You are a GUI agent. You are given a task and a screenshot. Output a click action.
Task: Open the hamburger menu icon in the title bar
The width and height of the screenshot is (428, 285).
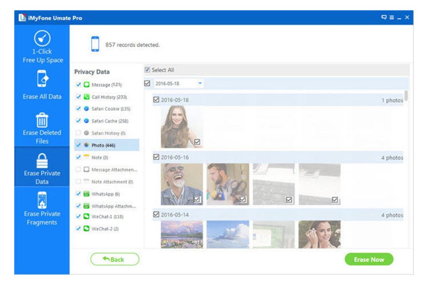392,17
